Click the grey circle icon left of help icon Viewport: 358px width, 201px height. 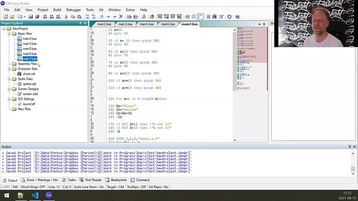pos(229,17)
